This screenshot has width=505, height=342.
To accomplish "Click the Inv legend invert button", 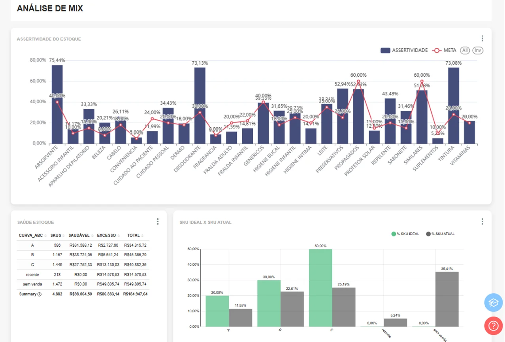I will coord(478,50).
